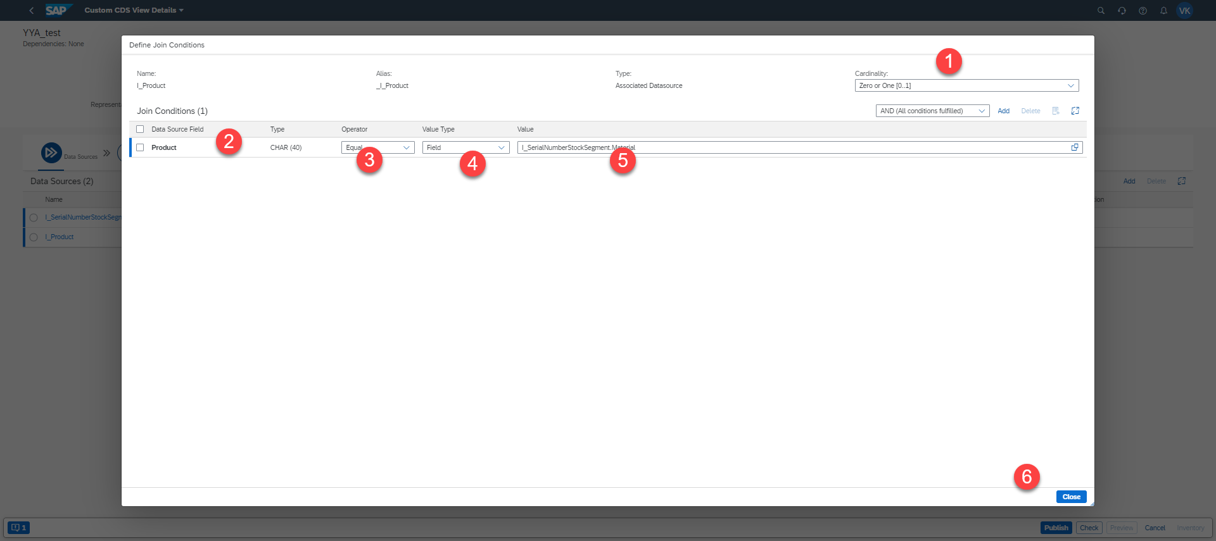Click the Preview button
Image resolution: width=1216 pixels, height=541 pixels.
point(1122,528)
